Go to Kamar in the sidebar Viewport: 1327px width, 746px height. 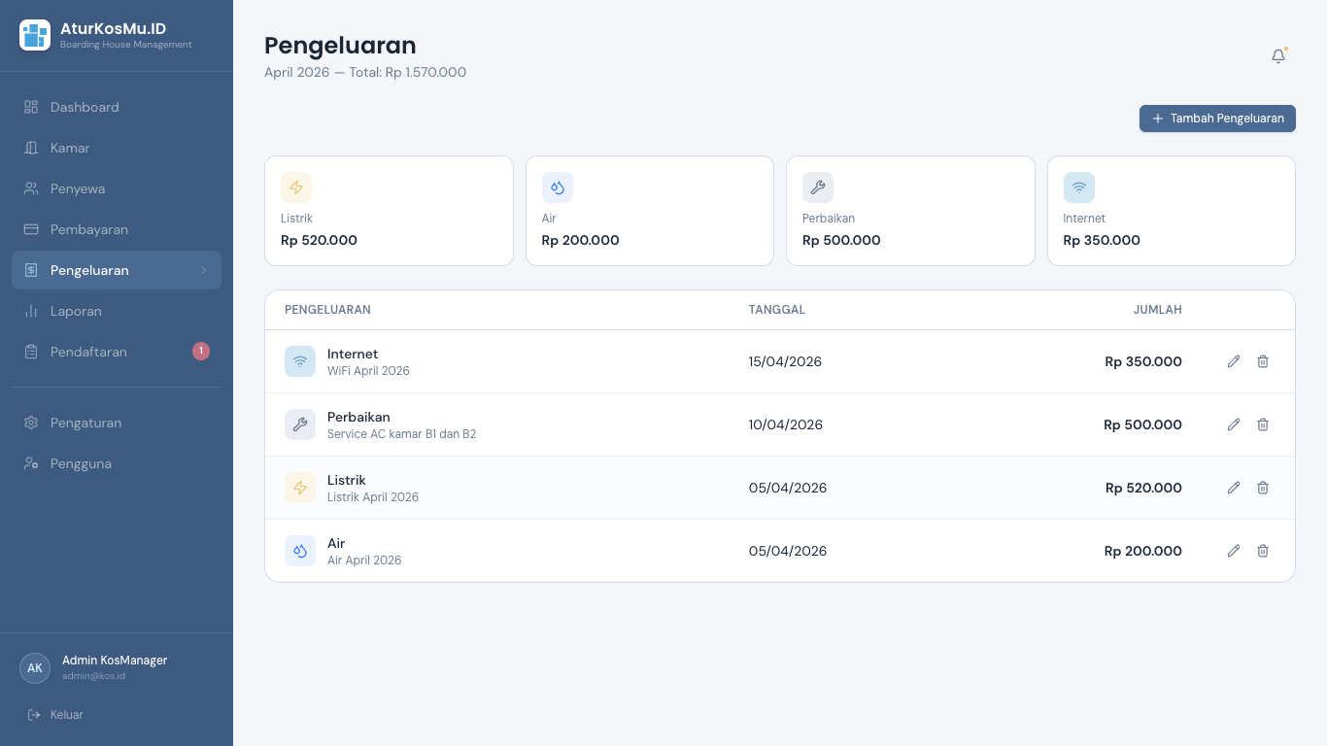(117, 148)
